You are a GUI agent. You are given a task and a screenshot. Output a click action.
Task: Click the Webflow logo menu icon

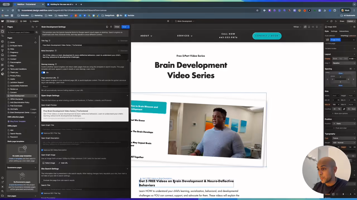tap(3, 21)
